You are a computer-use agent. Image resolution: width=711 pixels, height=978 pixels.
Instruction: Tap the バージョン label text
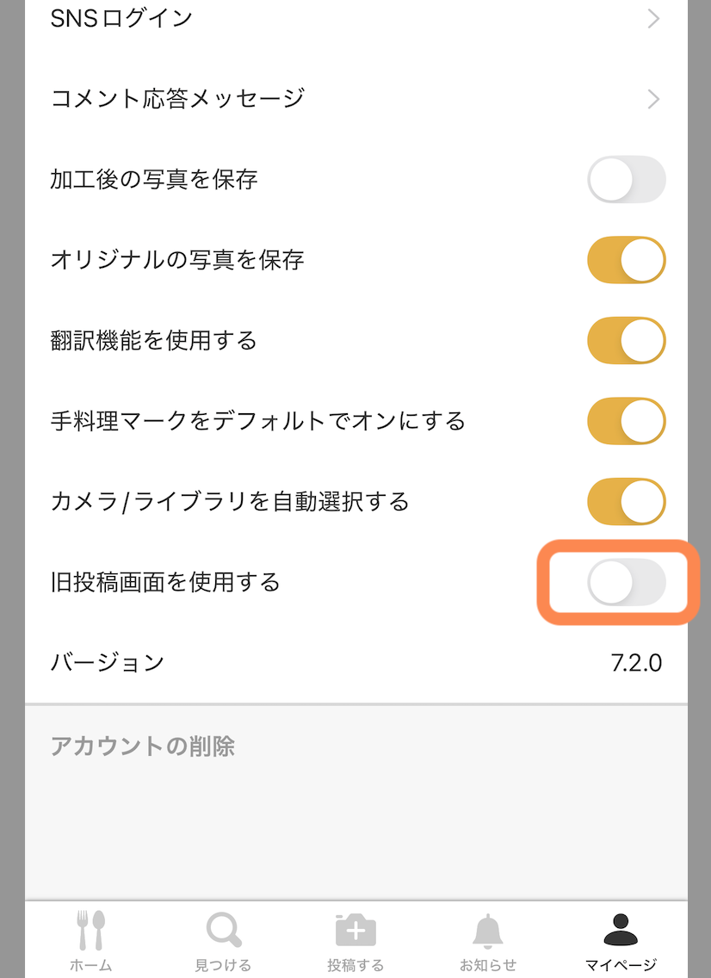(107, 663)
